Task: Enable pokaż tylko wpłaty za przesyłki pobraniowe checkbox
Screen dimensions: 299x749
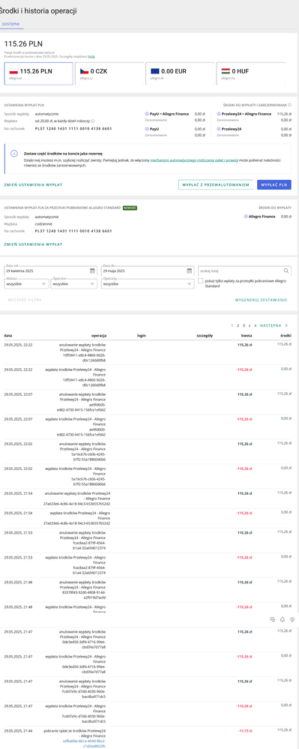Action: [x=201, y=281]
